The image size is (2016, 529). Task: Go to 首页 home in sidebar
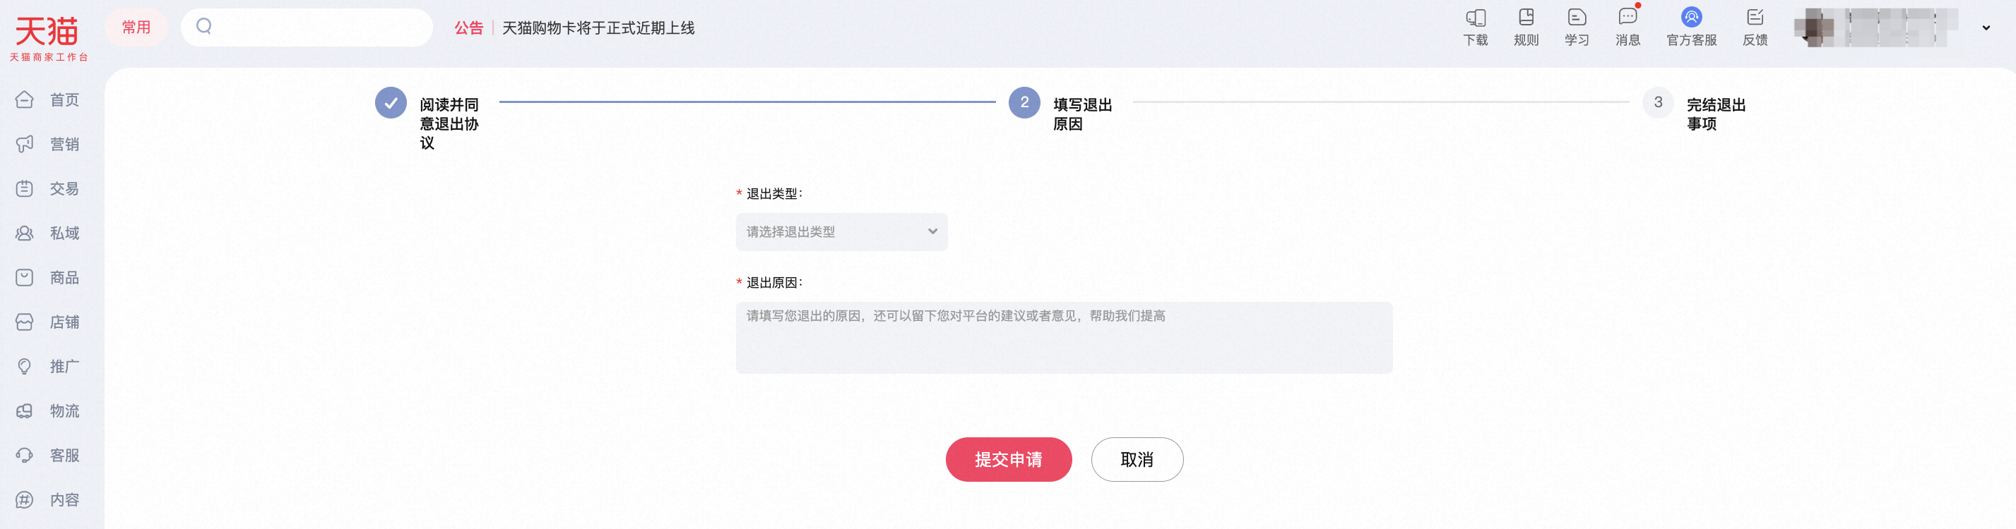[x=48, y=100]
